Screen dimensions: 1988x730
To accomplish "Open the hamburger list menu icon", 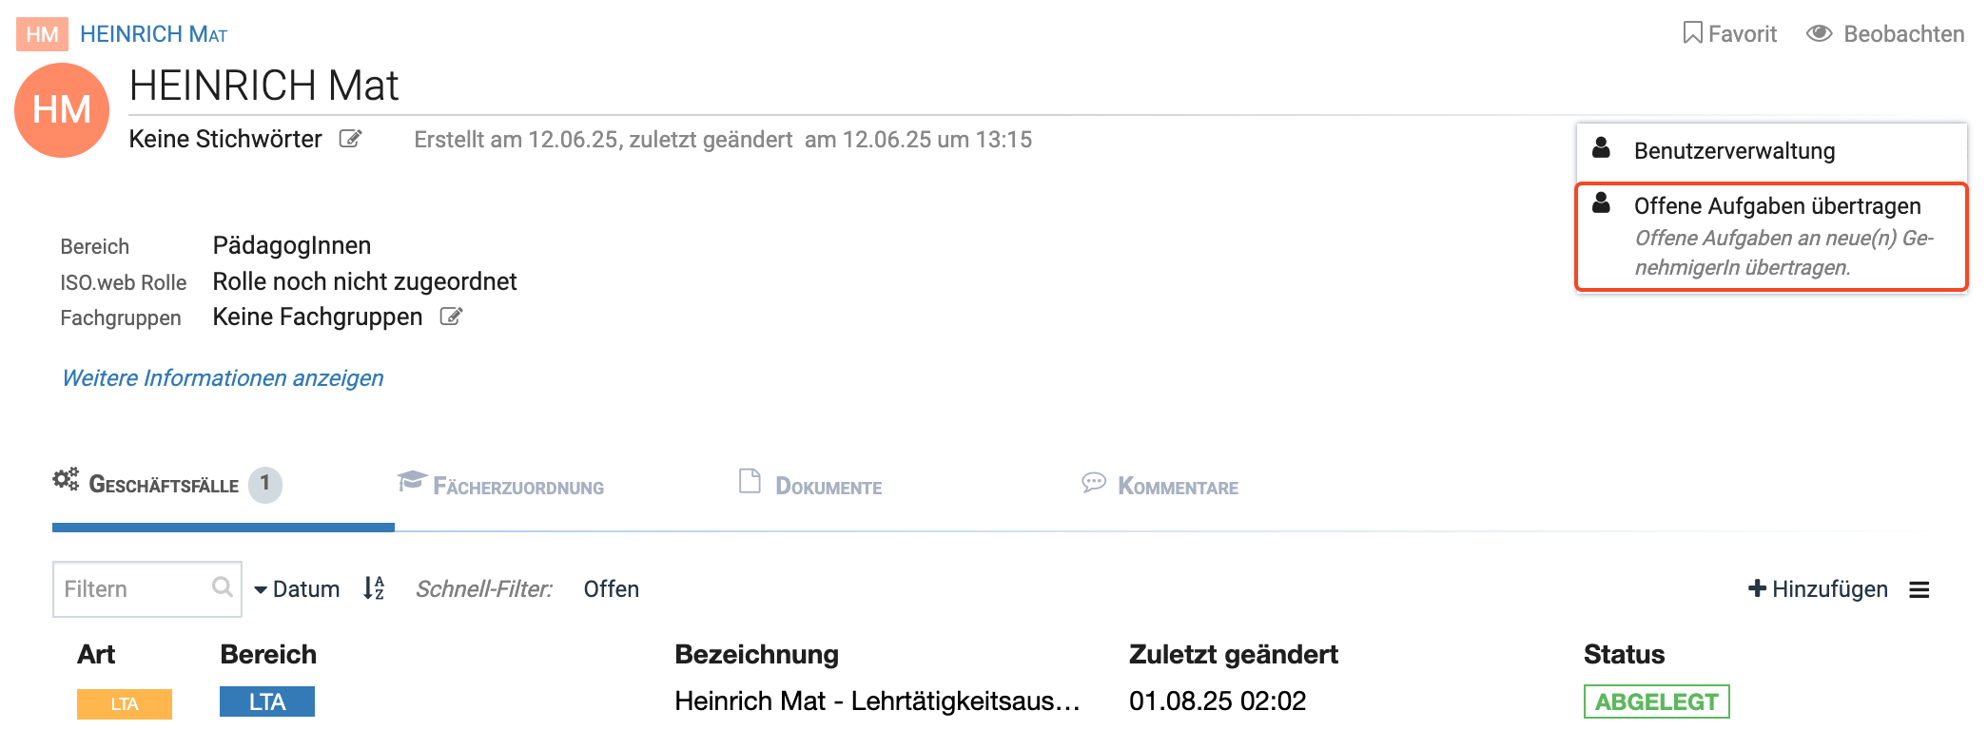I will (x=1919, y=590).
